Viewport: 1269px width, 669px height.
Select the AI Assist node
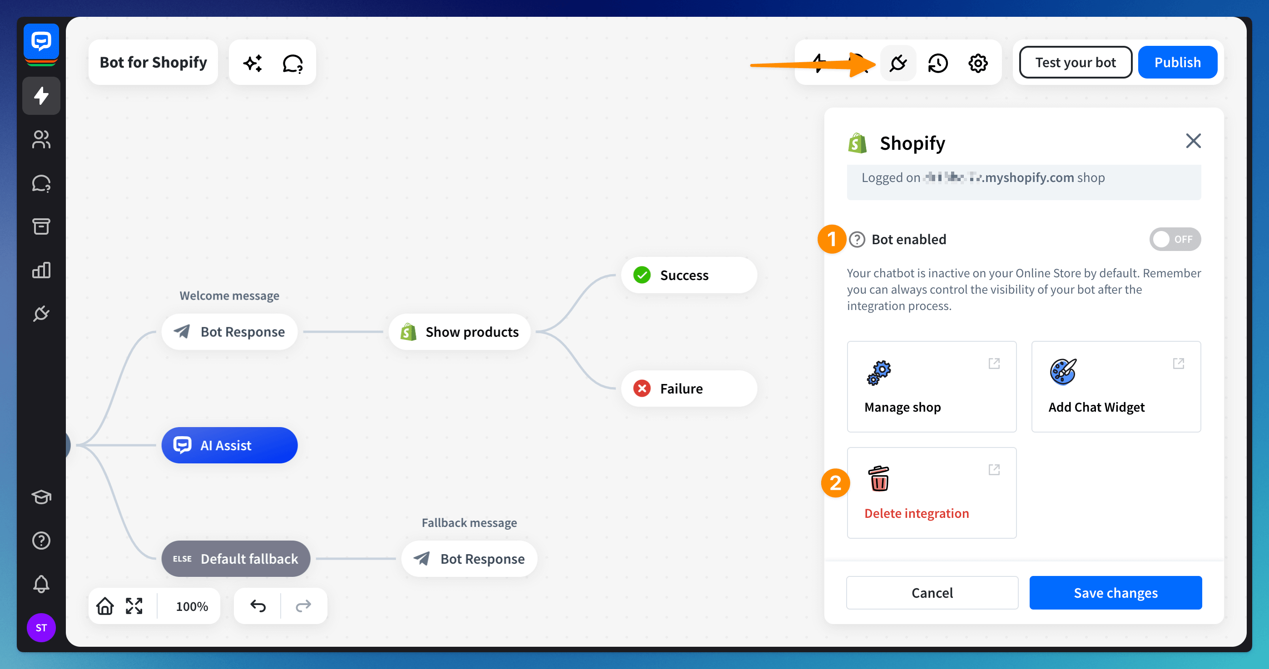point(229,445)
